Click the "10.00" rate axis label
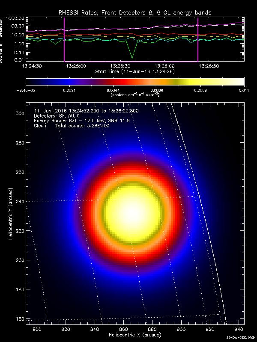Screen dimensions: 257x342 click(18, 35)
